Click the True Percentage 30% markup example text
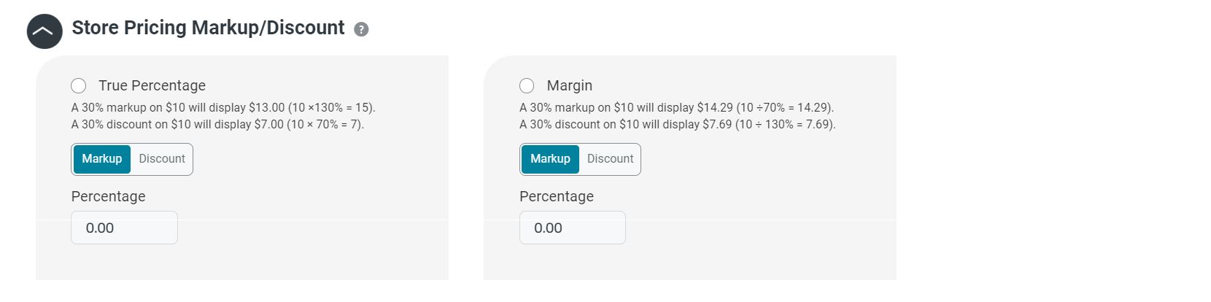The image size is (1211, 302). (223, 107)
